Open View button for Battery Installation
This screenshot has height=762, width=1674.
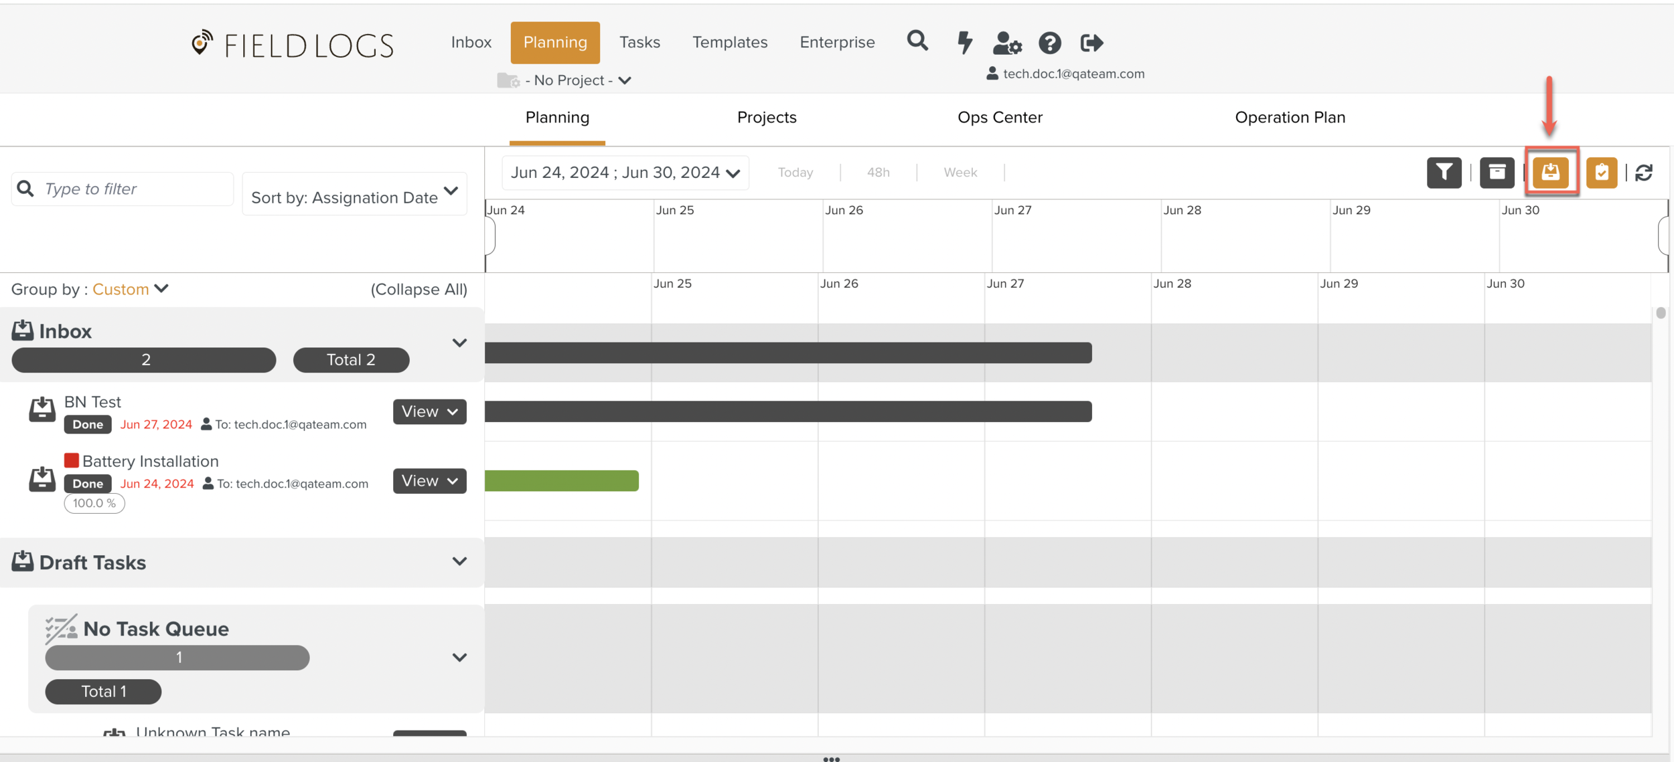[429, 480]
